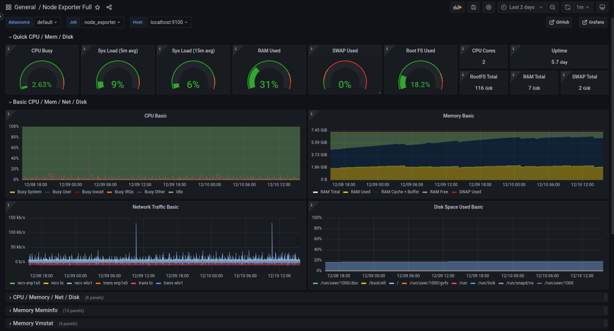The width and height of the screenshot is (614, 331).
Task: Open the RAM Total panel info icon
Action: click(x=513, y=75)
